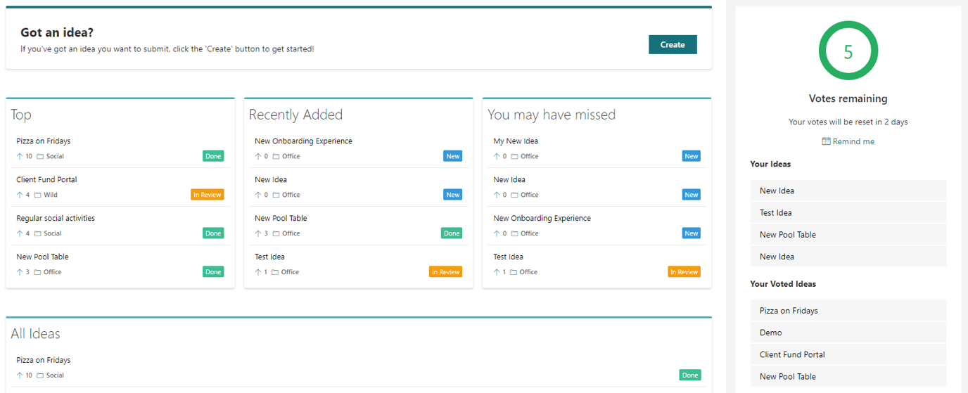Click the upvote arrow for Client Fund Portal in Top

pyautogui.click(x=20, y=195)
